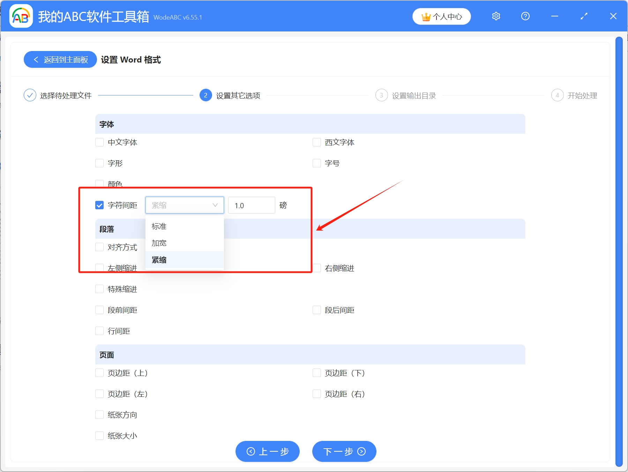
Task: Open the settings gear icon
Action: point(496,16)
